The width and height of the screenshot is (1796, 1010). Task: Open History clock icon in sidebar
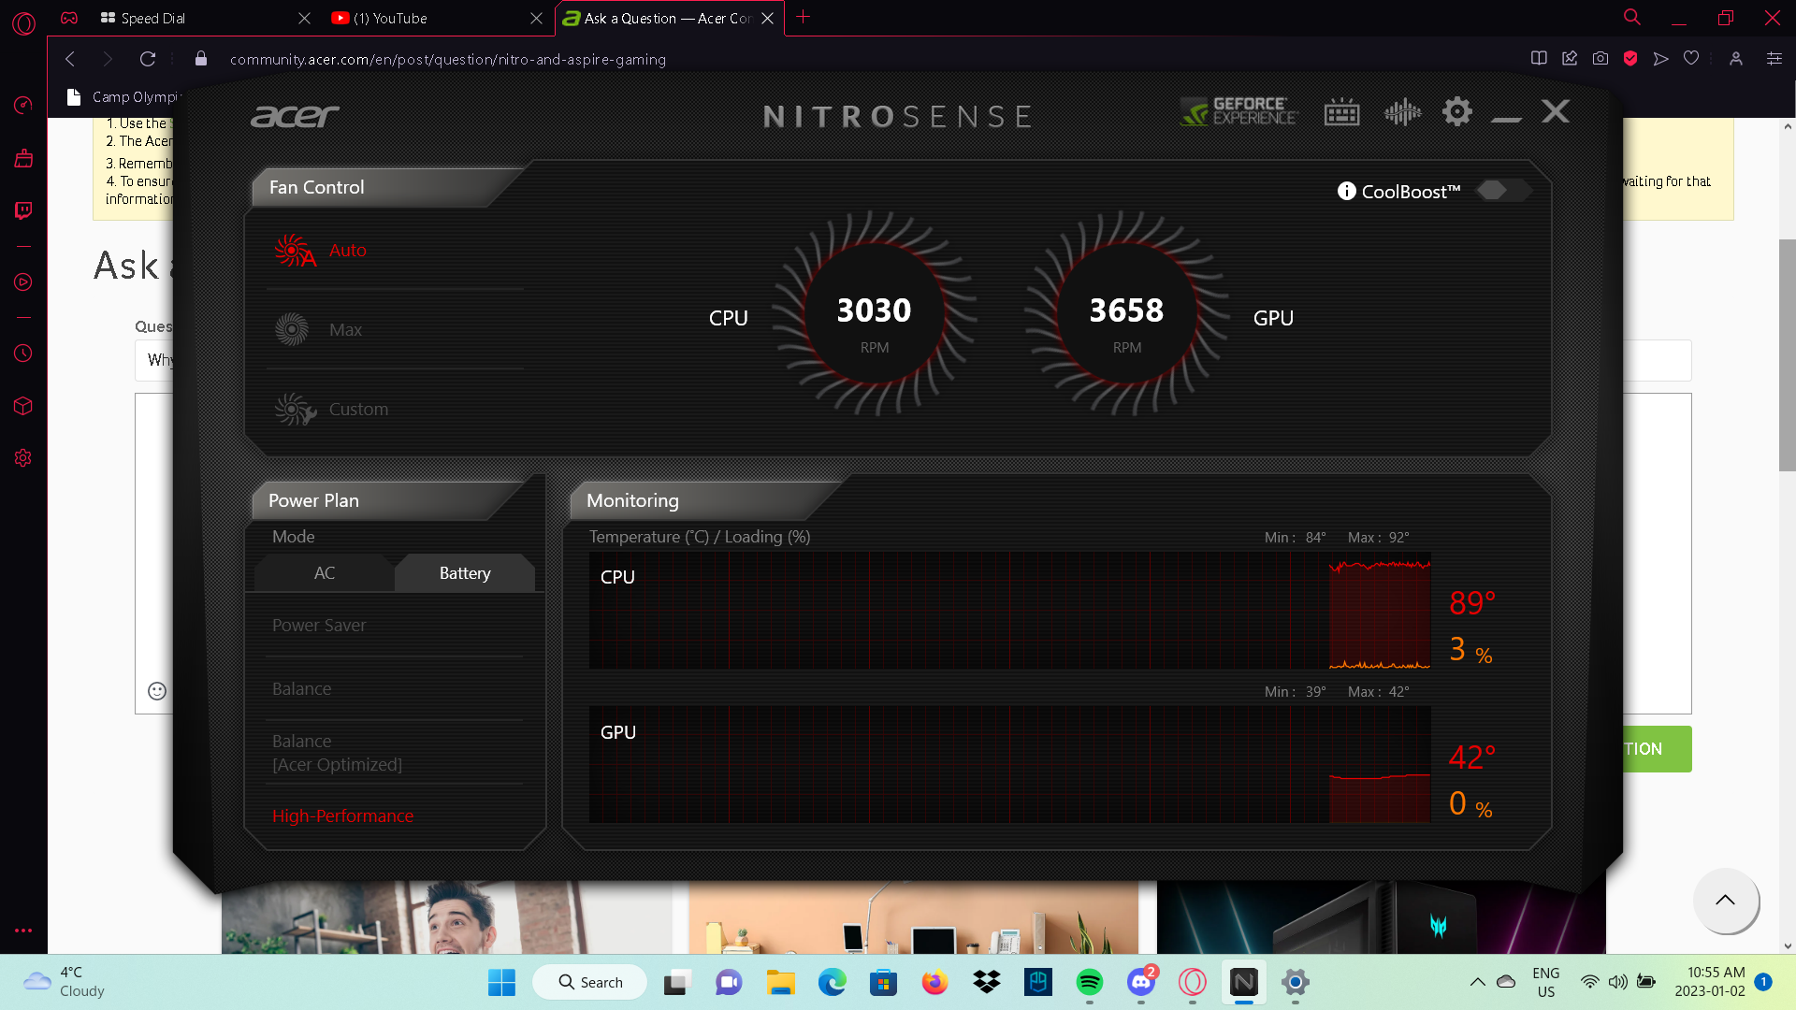(23, 353)
